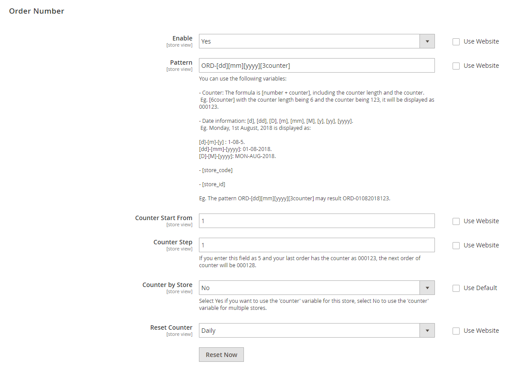Click the Counter Step input field
The height and width of the screenshot is (368, 513).
[x=317, y=245]
